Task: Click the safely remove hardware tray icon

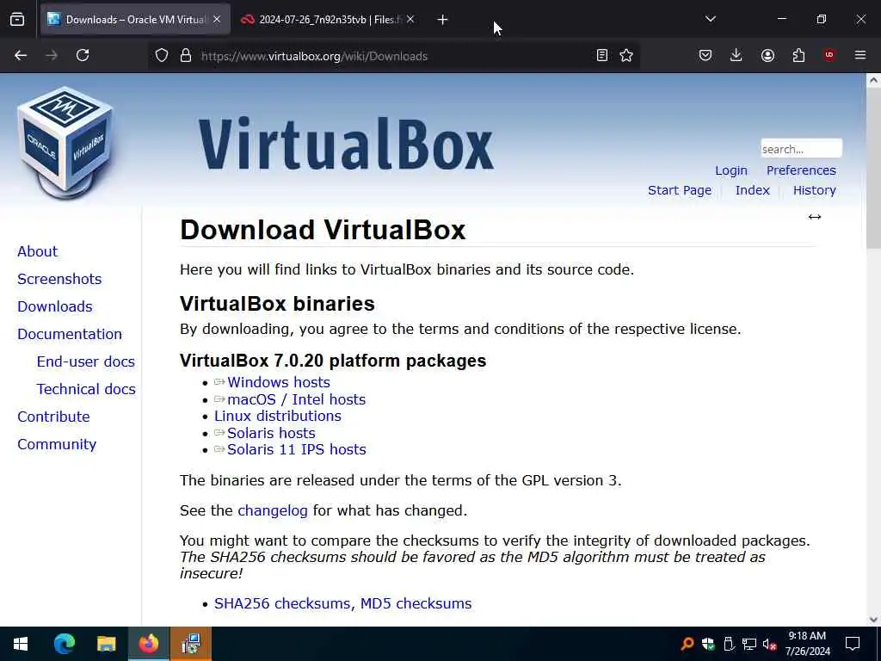Action: pyautogui.click(x=728, y=644)
